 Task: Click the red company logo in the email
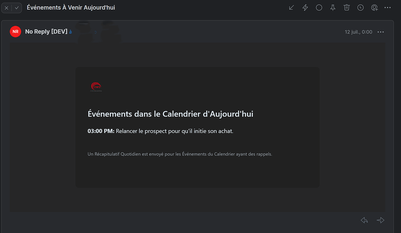(96, 87)
